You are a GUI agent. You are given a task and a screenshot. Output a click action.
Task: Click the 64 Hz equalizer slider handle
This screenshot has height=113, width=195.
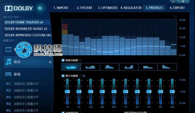point(79,92)
